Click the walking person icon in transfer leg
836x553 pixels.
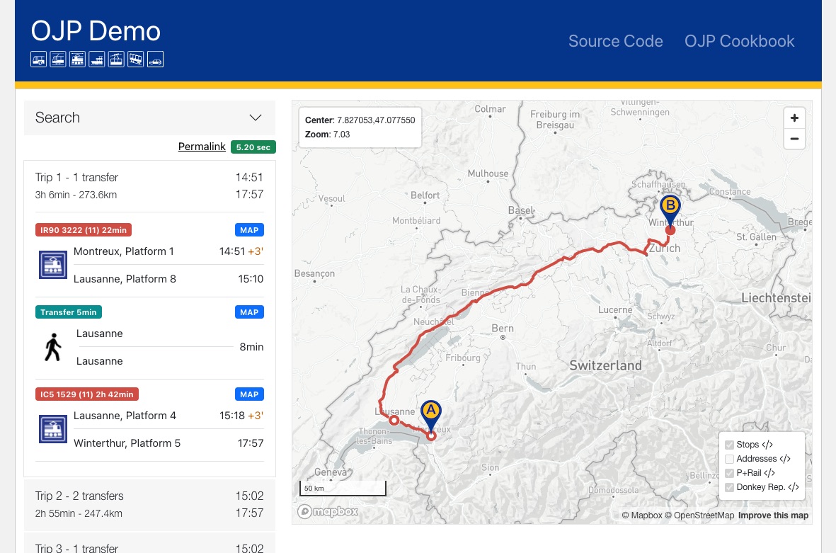[x=53, y=347]
